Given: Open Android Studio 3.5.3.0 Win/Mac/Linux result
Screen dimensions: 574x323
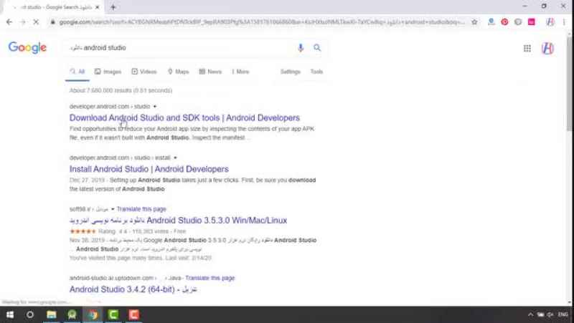Looking at the screenshot, I should [x=178, y=221].
